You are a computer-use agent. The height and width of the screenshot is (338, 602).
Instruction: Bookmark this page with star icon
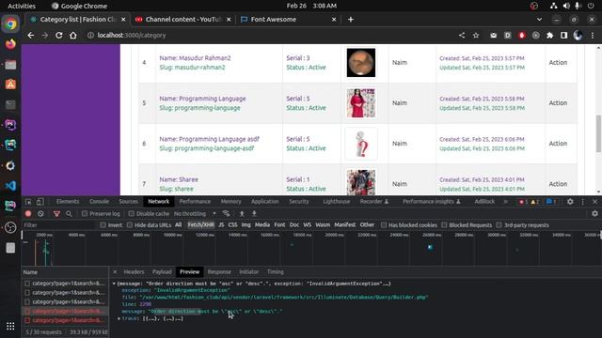tap(476, 36)
